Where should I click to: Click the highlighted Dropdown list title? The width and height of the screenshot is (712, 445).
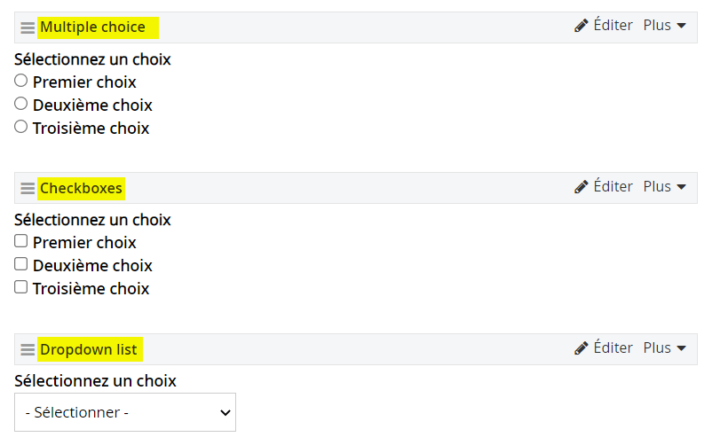89,349
